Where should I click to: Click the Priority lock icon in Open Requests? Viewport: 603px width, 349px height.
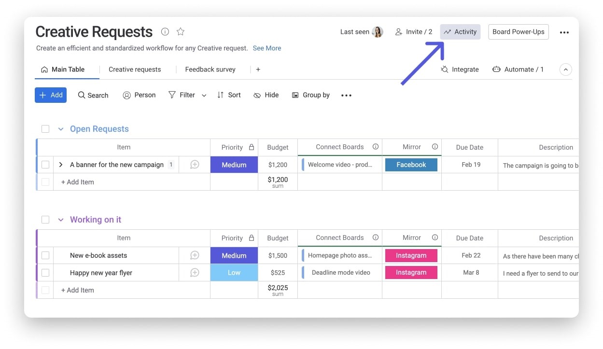(x=252, y=147)
